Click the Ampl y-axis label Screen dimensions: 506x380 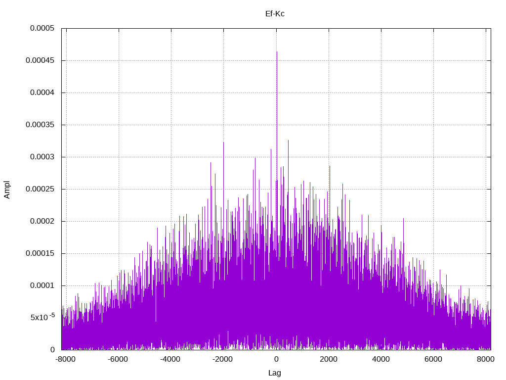pos(7,190)
